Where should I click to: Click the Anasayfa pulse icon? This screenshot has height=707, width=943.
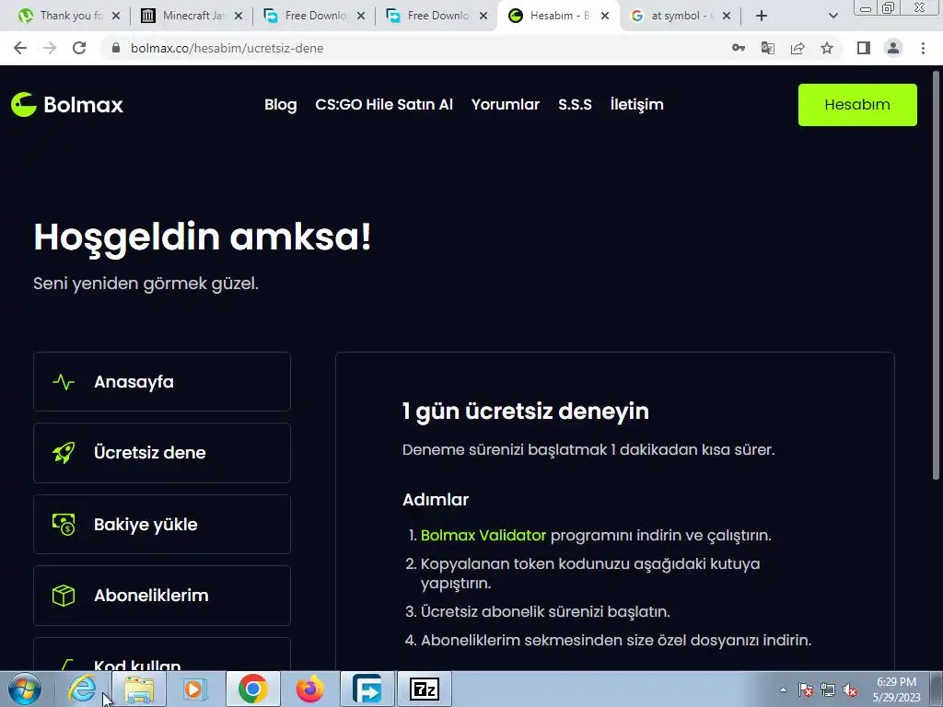tap(64, 382)
